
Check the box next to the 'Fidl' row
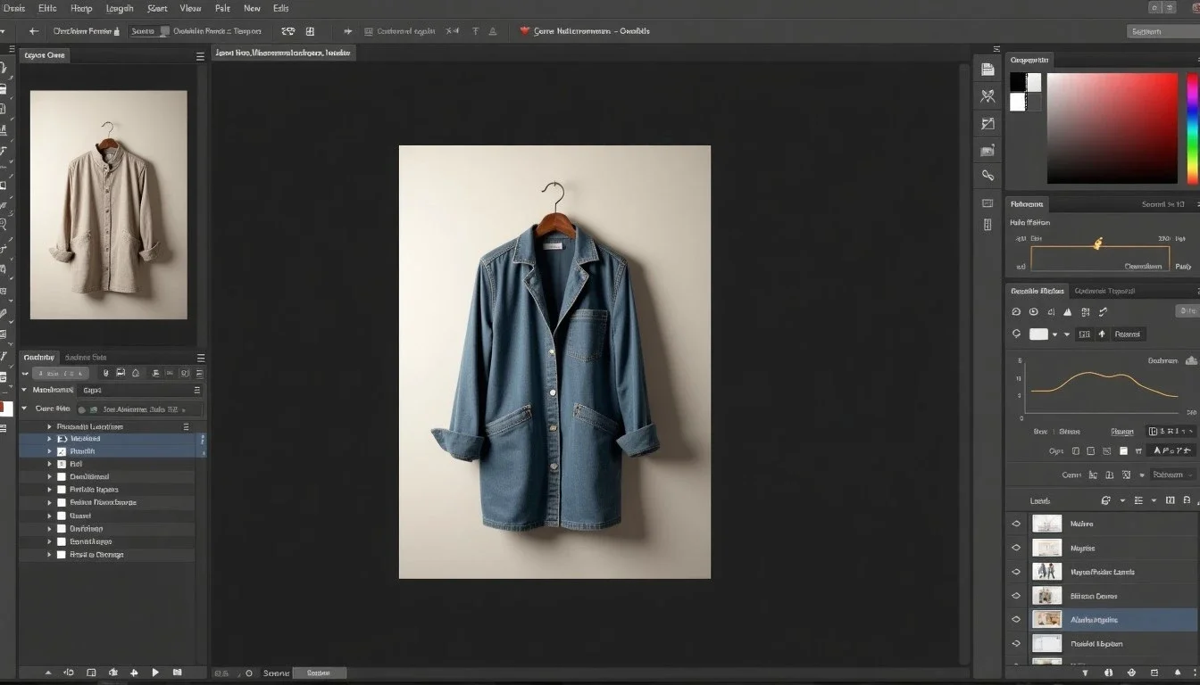tap(62, 464)
